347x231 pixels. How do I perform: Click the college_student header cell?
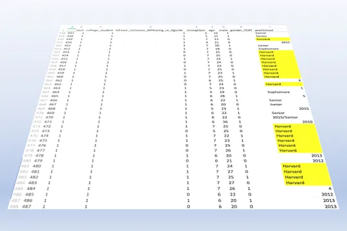point(100,30)
